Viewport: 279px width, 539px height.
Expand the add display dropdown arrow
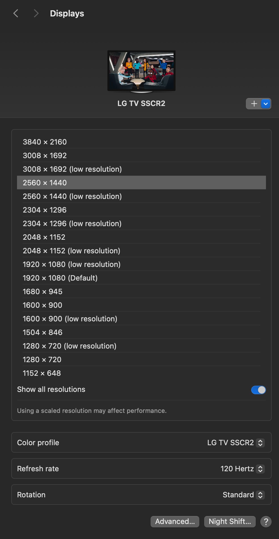point(266,104)
